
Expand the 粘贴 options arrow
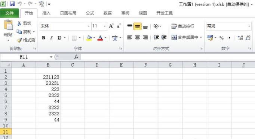coord(8,40)
